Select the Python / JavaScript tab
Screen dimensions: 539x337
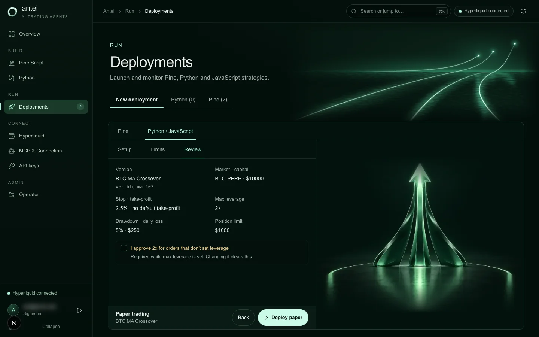[170, 131]
